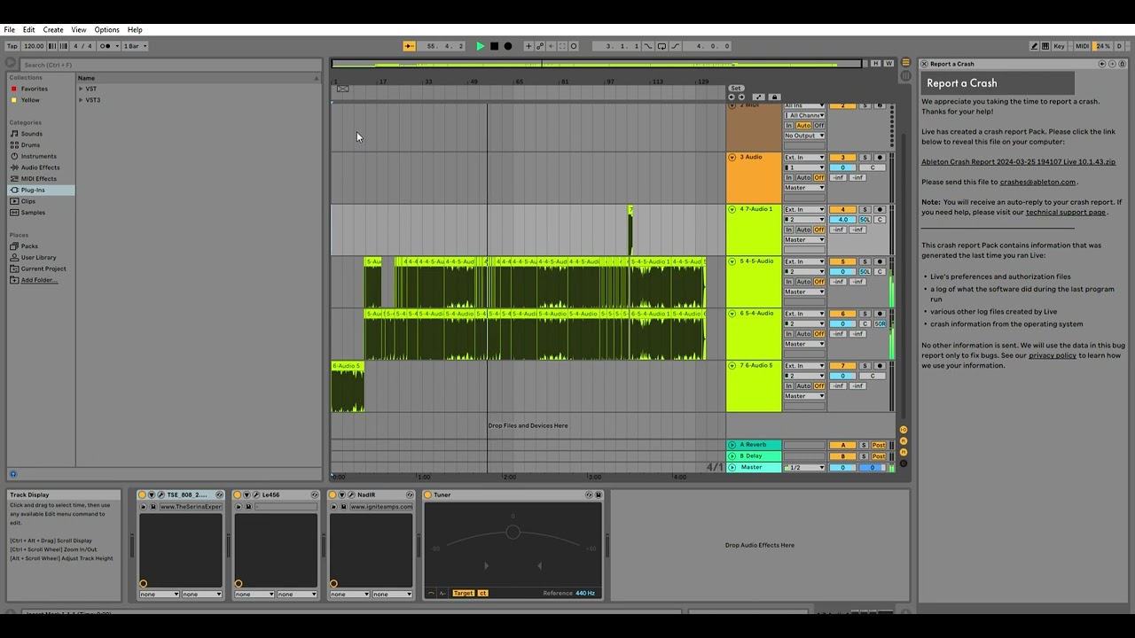The image size is (1135, 638).
Task: Open the Create menu
Action: coord(53,30)
